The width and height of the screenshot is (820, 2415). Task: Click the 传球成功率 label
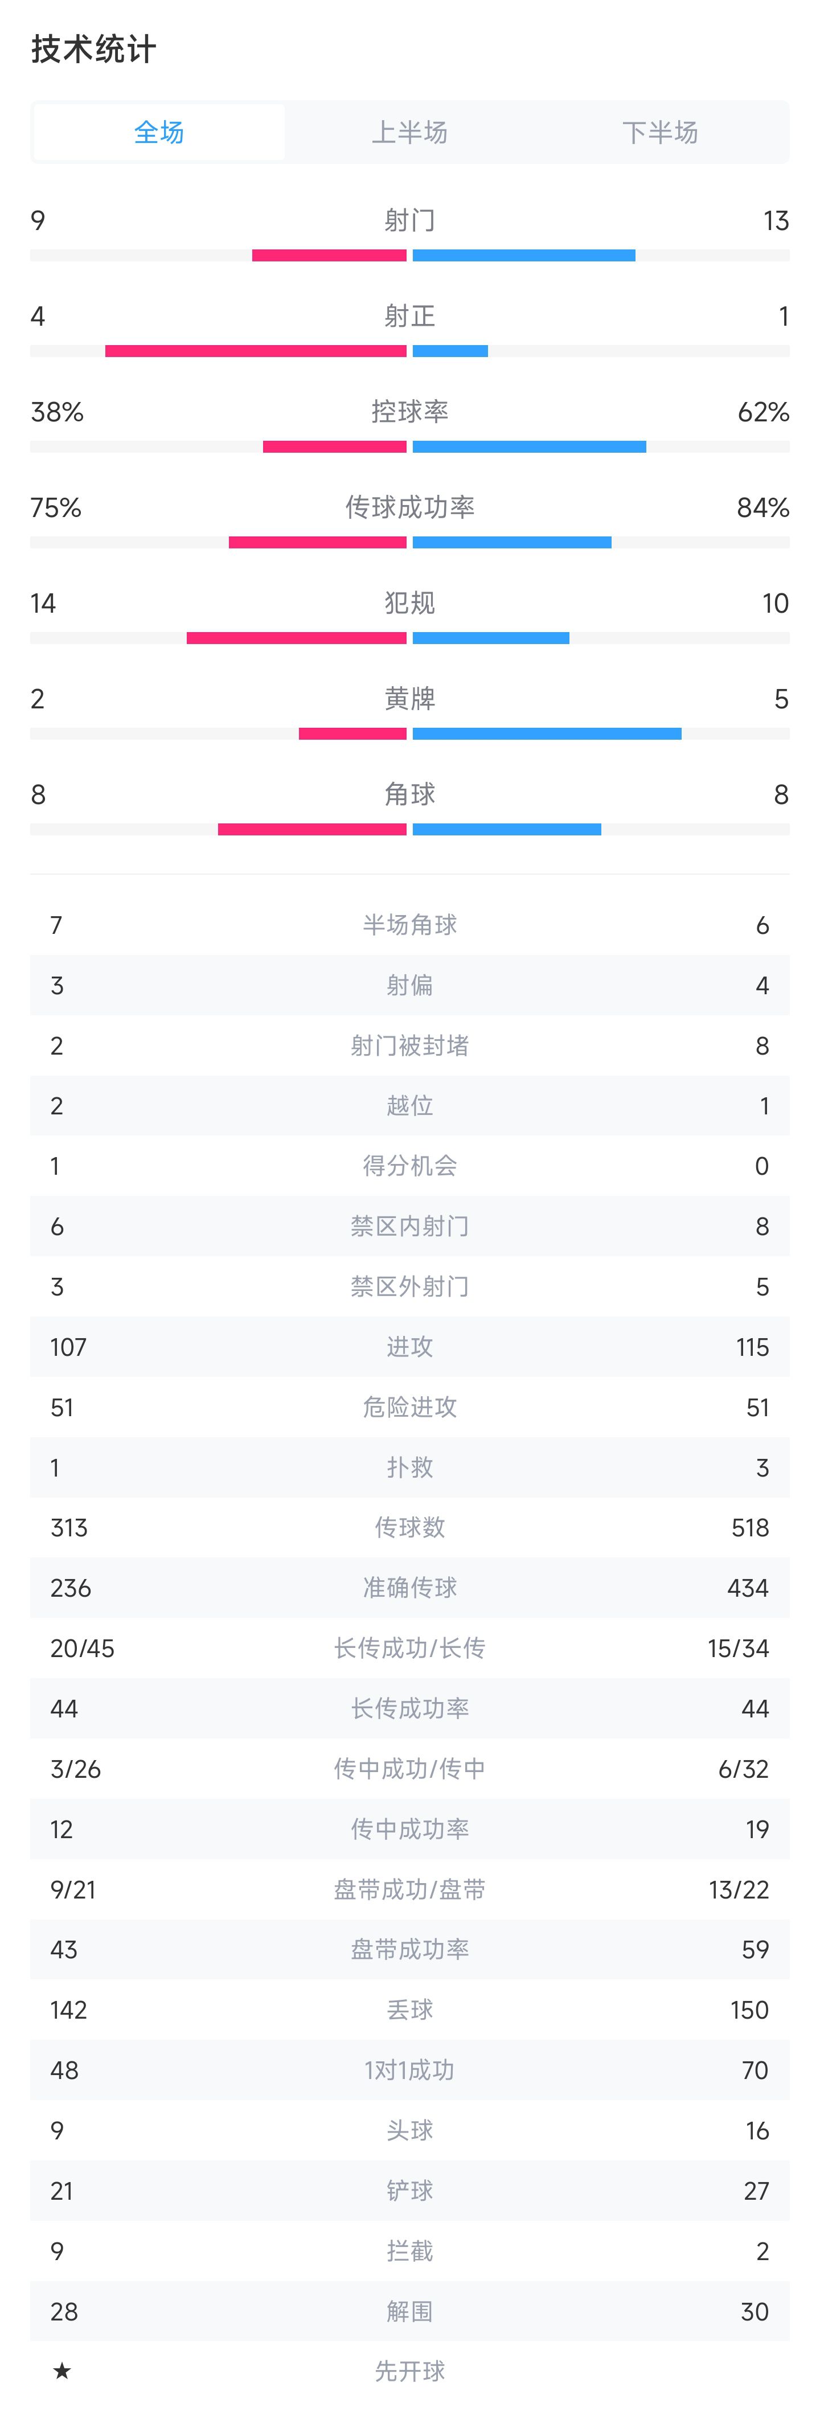coord(409,507)
